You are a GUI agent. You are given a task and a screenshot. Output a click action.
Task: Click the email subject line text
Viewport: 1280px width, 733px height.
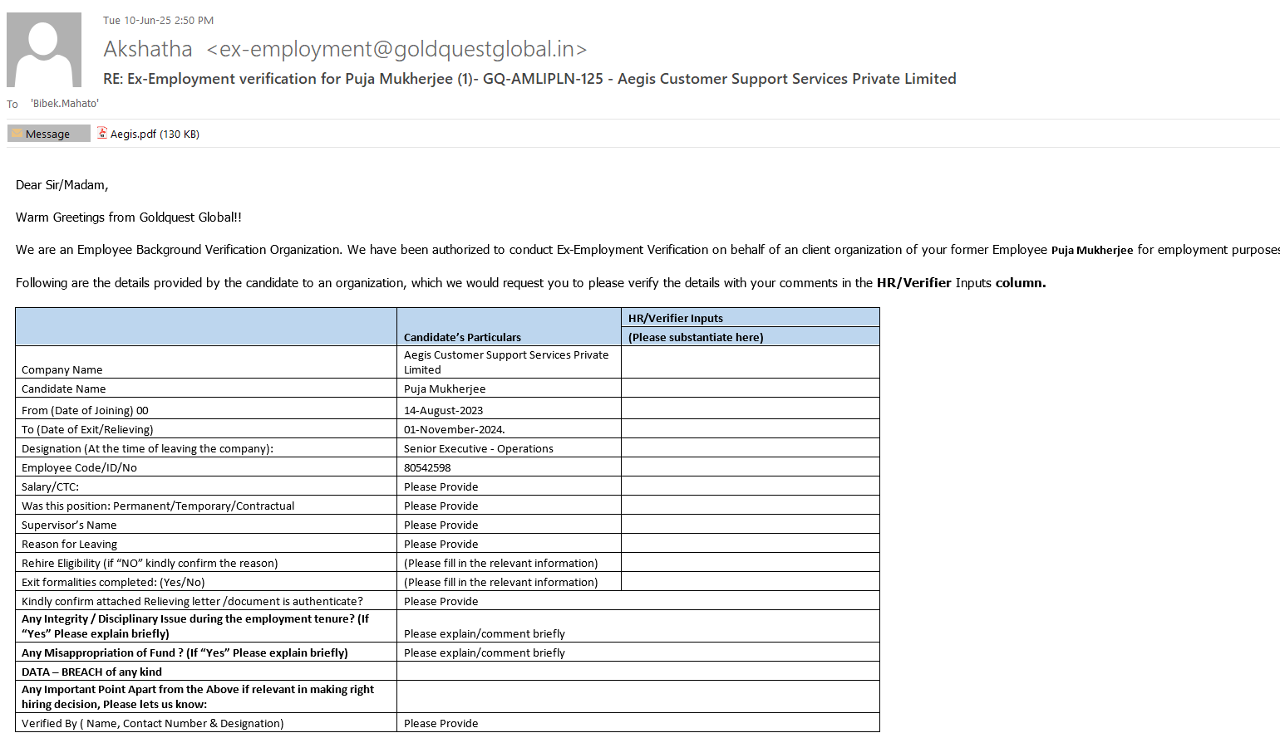pyautogui.click(x=529, y=79)
